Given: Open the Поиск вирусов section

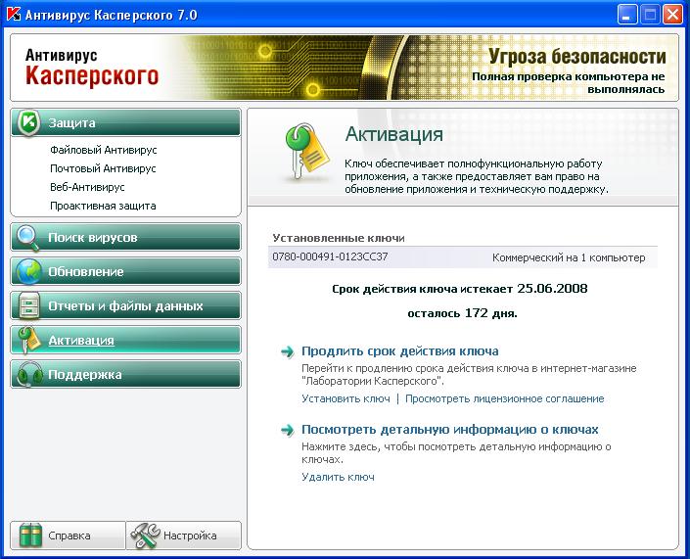Looking at the screenshot, I should coord(126,238).
